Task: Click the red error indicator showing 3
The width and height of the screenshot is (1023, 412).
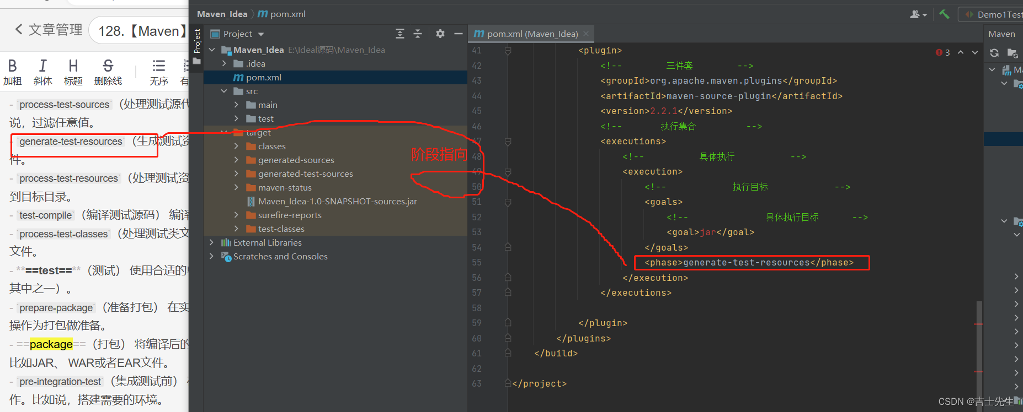Action: (x=942, y=53)
